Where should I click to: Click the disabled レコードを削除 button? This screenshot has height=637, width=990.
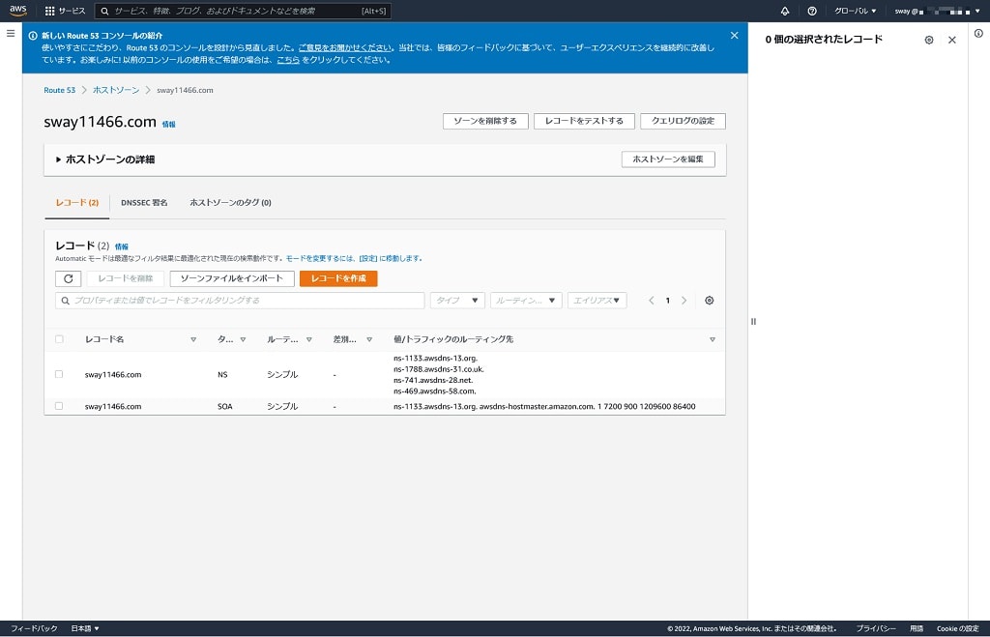click(x=125, y=278)
